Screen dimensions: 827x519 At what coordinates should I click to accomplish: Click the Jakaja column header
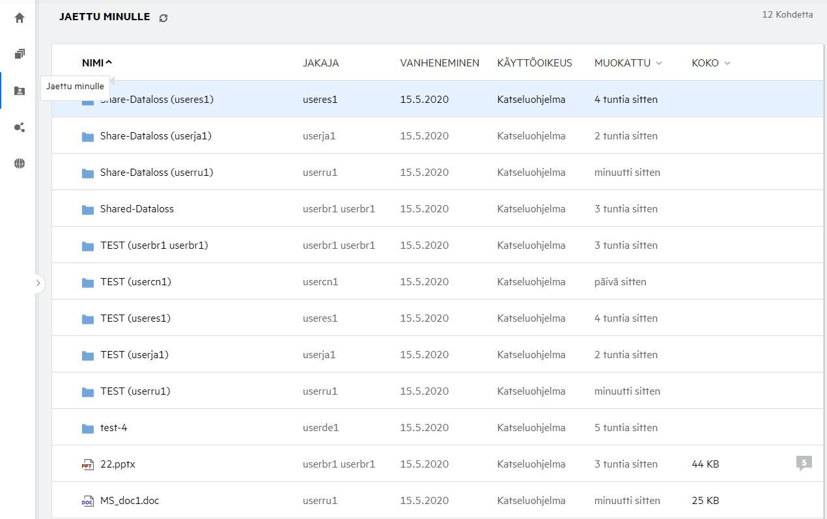[320, 63]
